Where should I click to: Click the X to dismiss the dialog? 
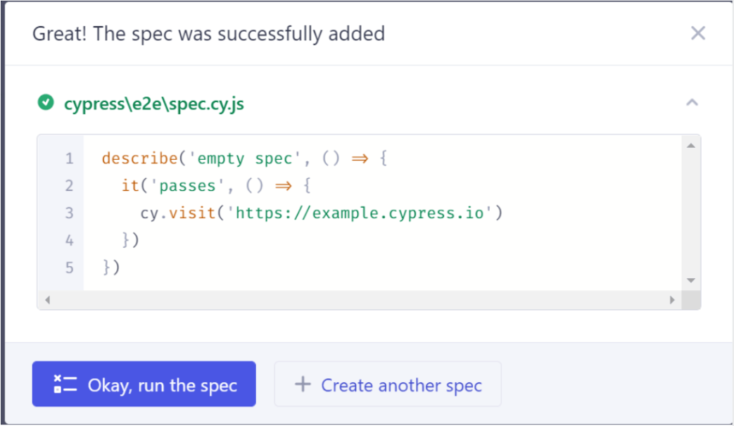click(697, 32)
